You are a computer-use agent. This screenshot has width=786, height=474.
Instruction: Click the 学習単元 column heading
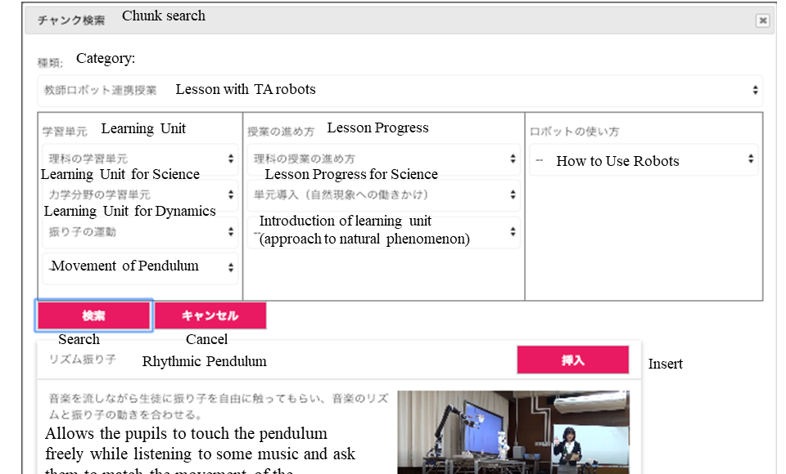coord(64,131)
